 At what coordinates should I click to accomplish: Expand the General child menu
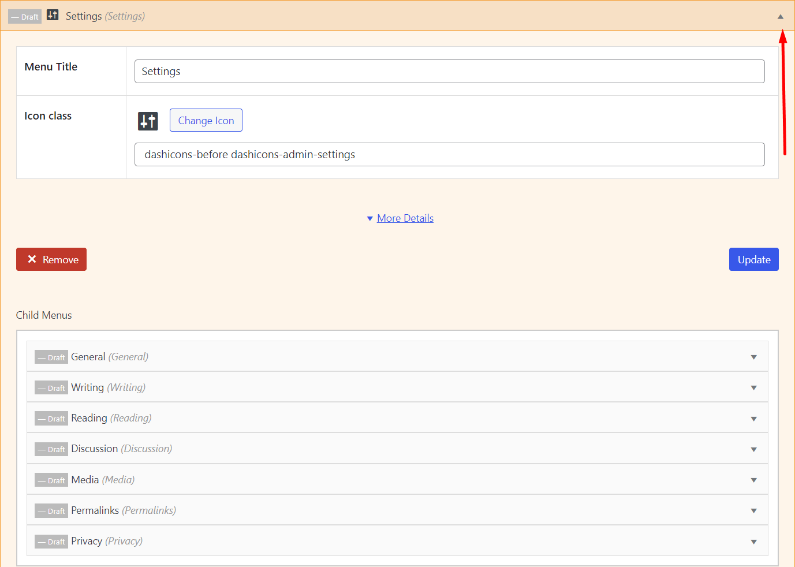click(754, 357)
